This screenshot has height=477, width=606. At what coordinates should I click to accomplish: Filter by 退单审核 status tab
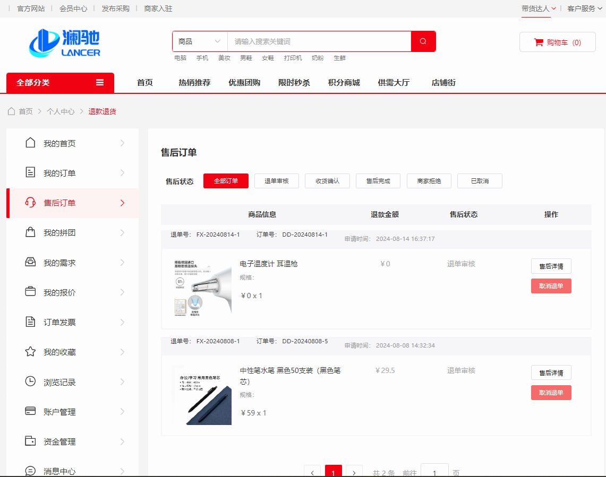[x=276, y=181]
